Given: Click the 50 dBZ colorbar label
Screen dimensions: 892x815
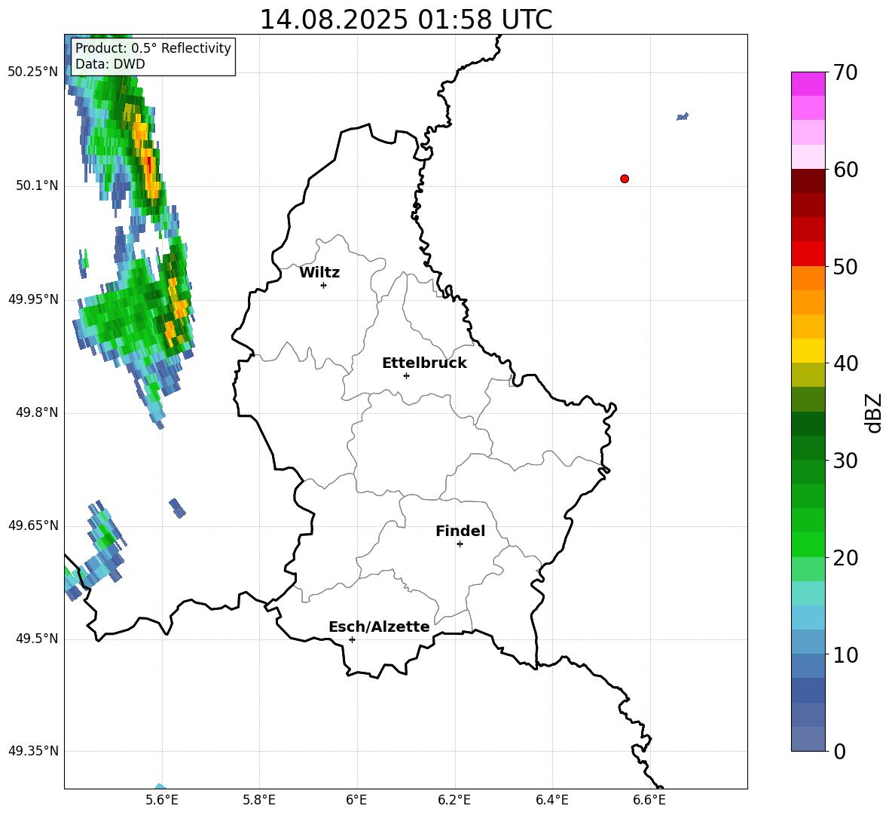Looking at the screenshot, I should click(x=845, y=266).
